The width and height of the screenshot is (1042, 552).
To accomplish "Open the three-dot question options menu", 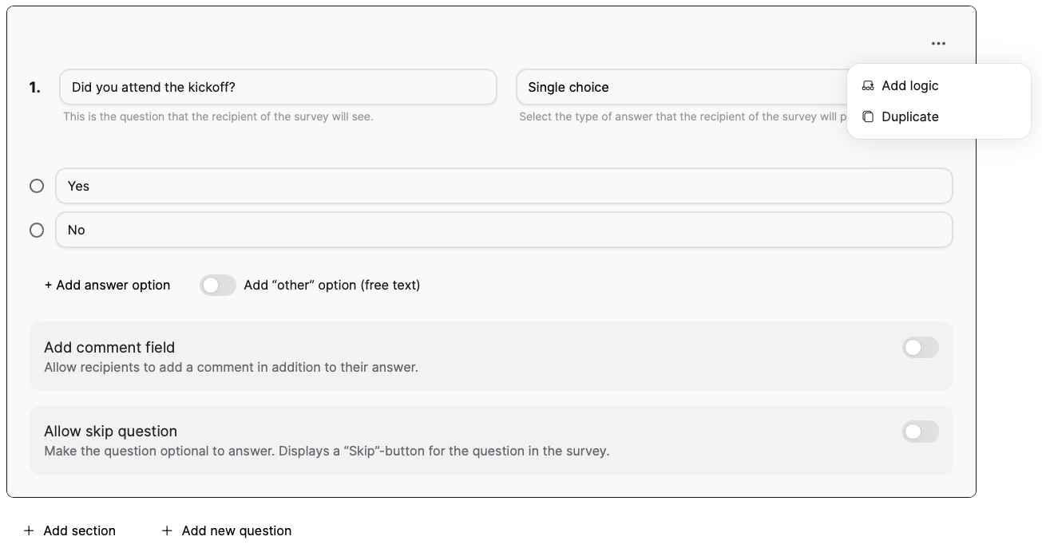I will 938,44.
